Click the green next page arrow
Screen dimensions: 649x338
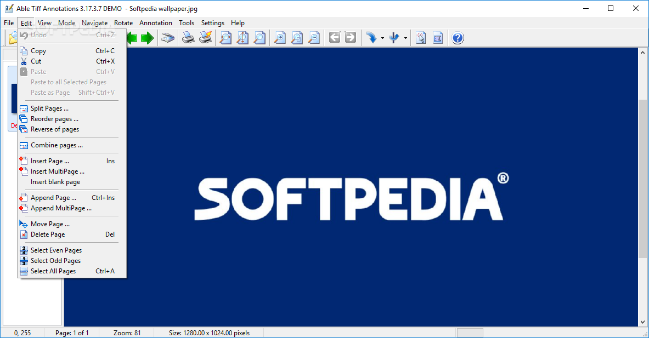[147, 38]
